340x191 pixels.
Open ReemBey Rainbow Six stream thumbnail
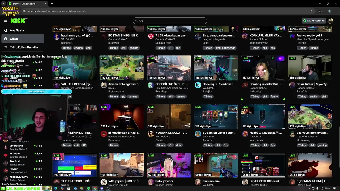pyautogui.click(x=169, y=68)
